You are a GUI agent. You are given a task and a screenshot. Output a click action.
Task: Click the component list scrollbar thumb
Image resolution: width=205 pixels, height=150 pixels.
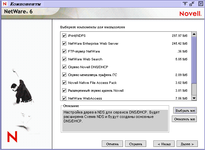pos(194,60)
